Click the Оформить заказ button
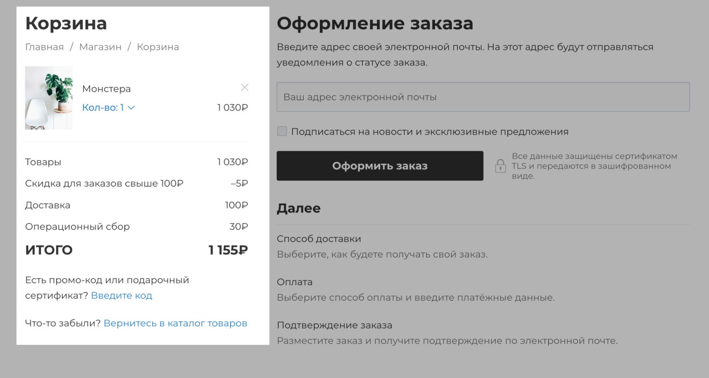Image resolution: width=709 pixels, height=378 pixels. click(x=380, y=166)
